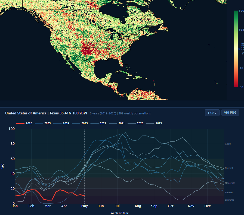Click the 'Week of Year' axis title
The height and width of the screenshot is (215, 244).
(119, 213)
